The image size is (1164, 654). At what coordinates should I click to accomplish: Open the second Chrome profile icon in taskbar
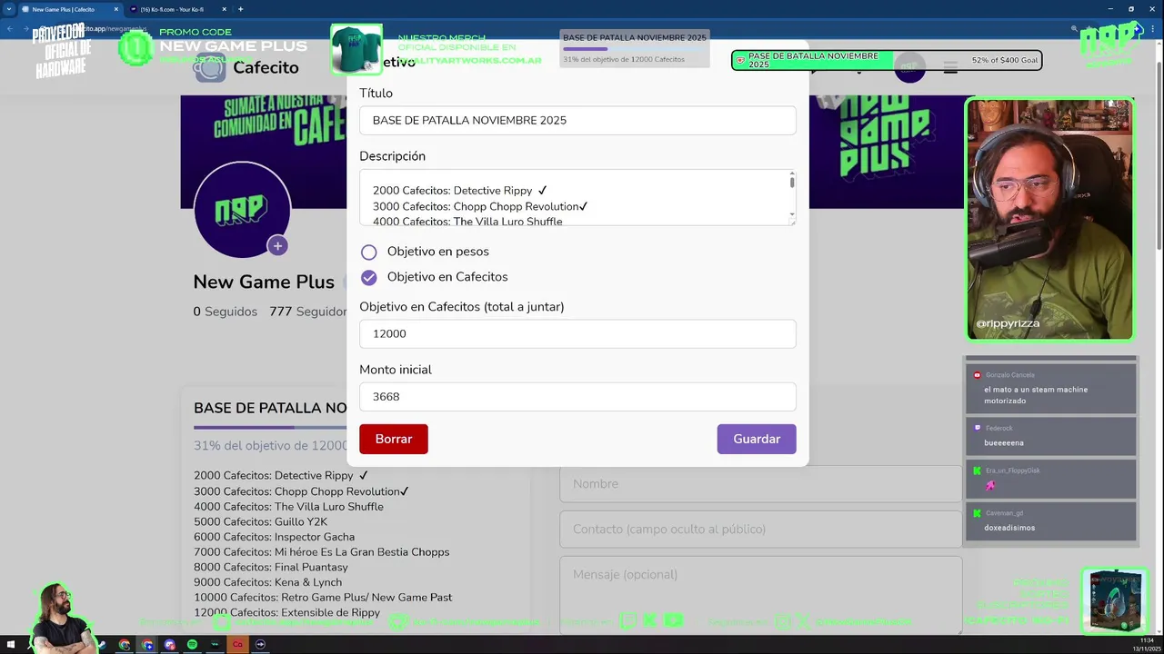[x=147, y=644]
